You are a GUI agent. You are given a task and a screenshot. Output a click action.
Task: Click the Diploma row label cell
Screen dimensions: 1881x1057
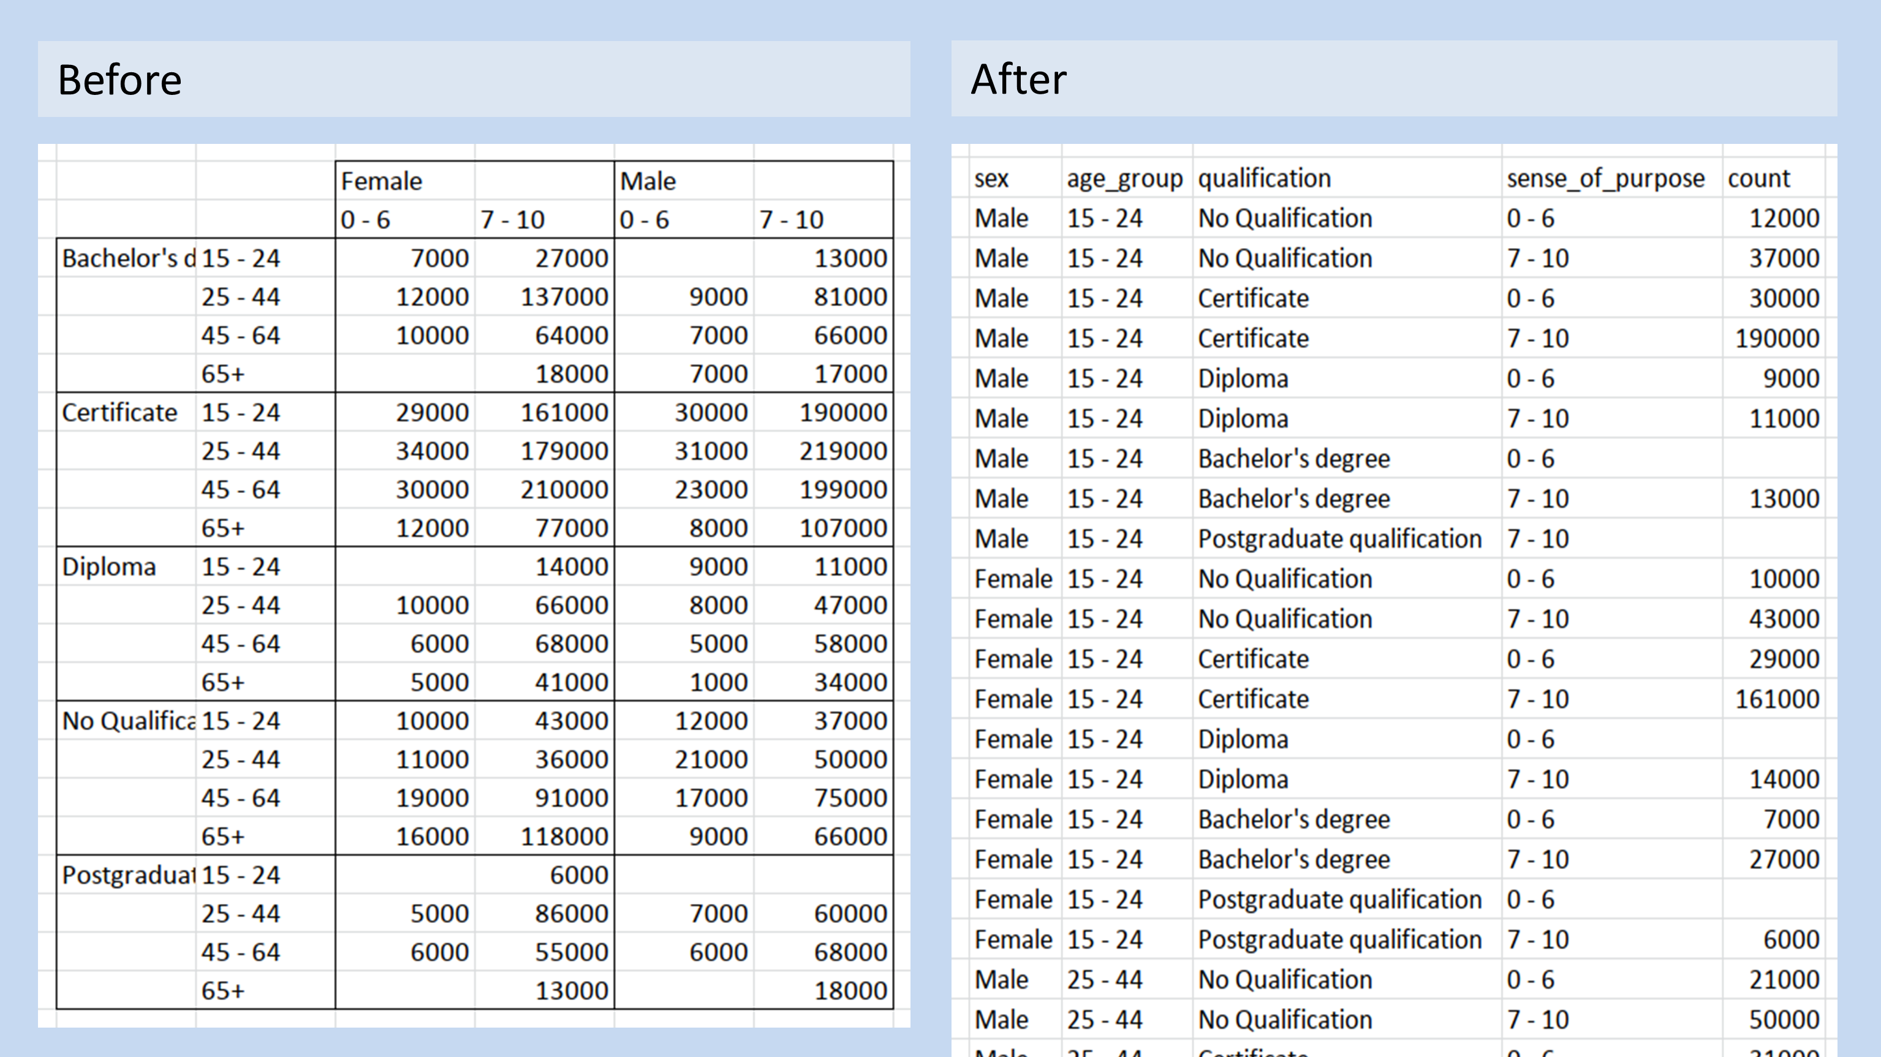point(110,566)
